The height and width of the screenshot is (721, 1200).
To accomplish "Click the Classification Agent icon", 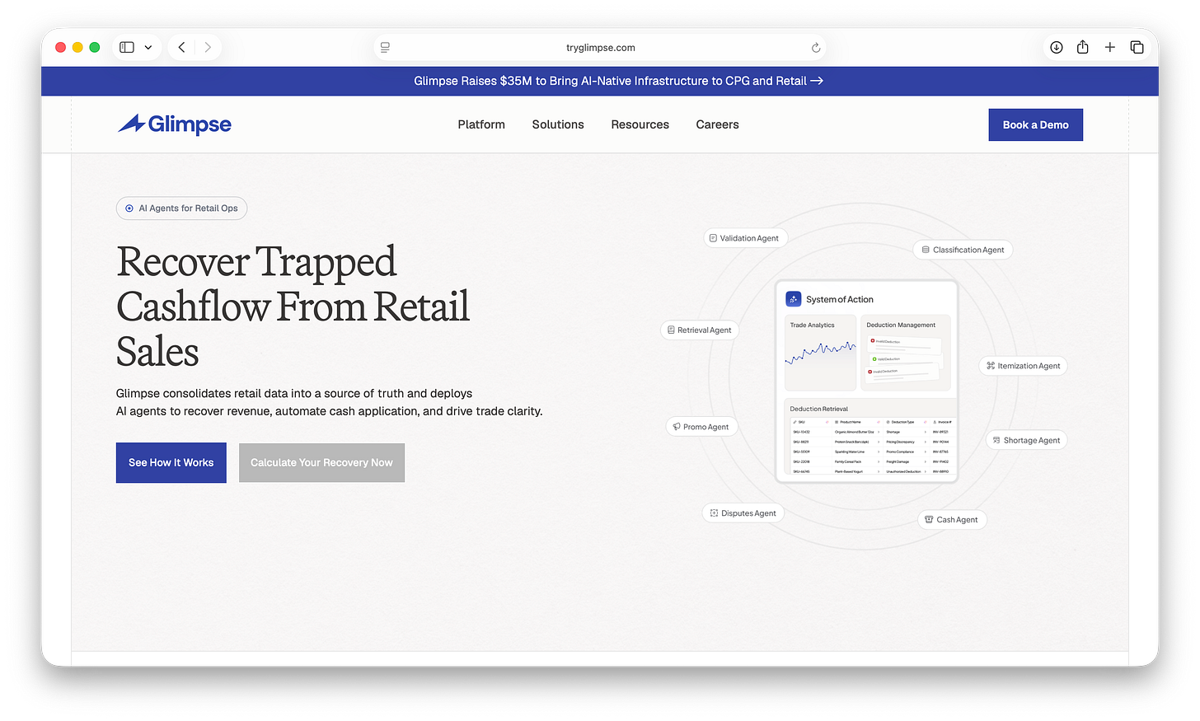I will pyautogui.click(x=926, y=250).
